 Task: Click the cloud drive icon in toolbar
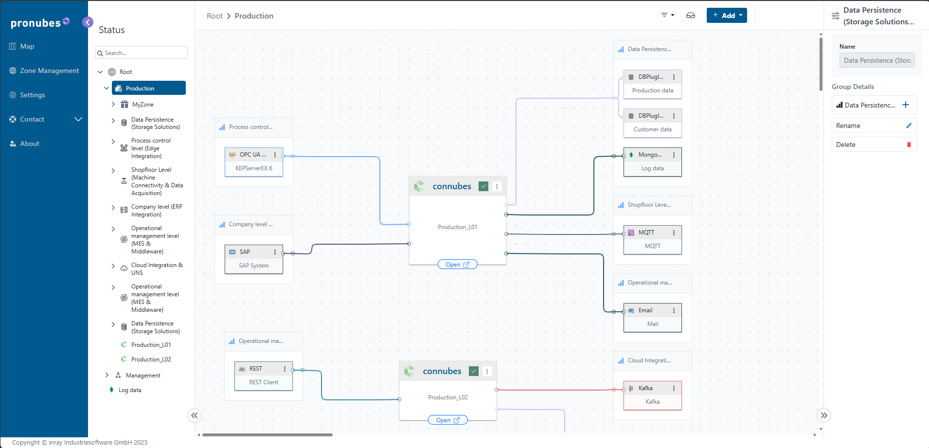[x=691, y=16]
